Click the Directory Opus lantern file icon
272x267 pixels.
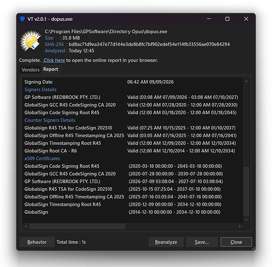(30, 41)
